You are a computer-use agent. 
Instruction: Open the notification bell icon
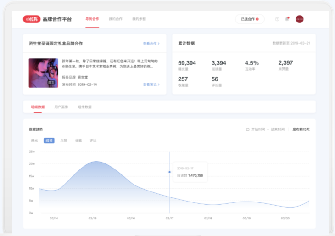(x=287, y=19)
